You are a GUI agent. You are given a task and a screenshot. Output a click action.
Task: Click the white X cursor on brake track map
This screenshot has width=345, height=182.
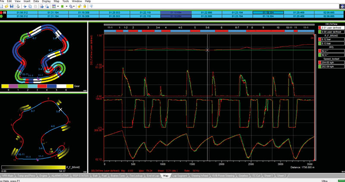point(61,109)
